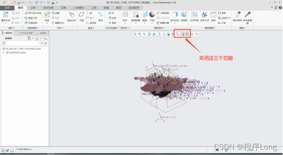Viewport: 283px width, 155px height.
Task: Click the faded triangle icon beside spin center
Action: tap(192, 34)
